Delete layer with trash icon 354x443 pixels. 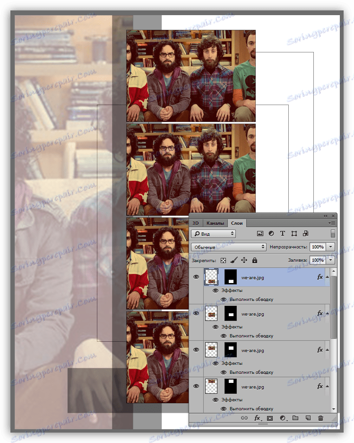tap(320, 418)
